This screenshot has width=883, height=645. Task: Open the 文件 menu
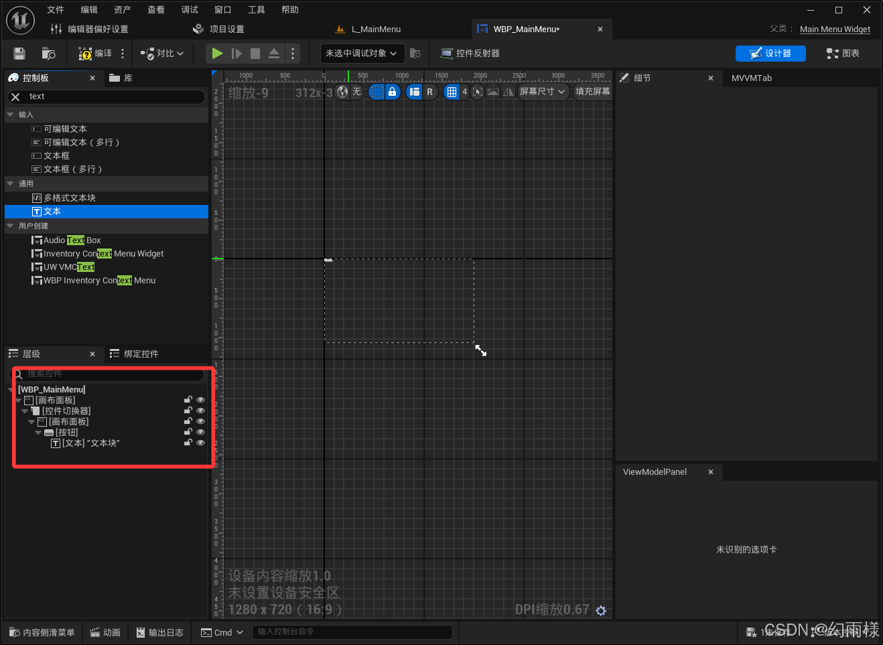click(x=56, y=10)
